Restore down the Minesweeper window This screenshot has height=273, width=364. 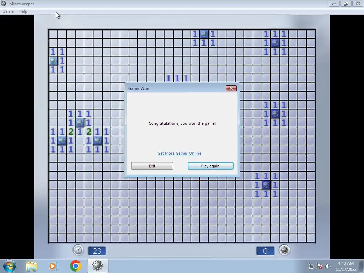tap(346, 4)
